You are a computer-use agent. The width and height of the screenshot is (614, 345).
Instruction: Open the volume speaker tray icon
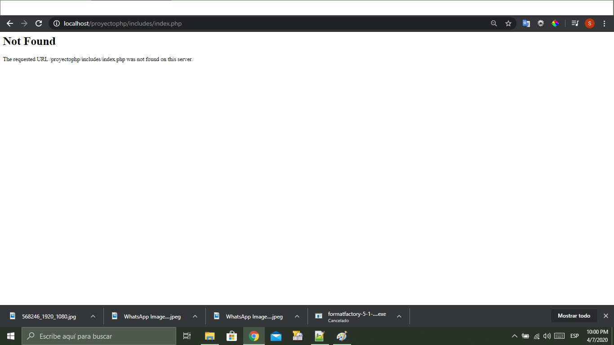coord(547,336)
